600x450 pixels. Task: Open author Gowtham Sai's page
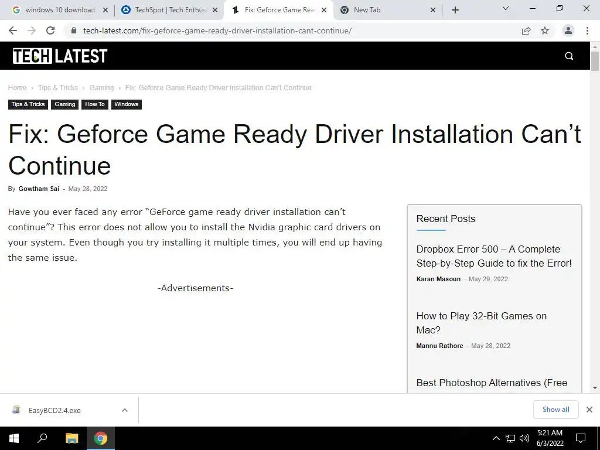click(39, 189)
